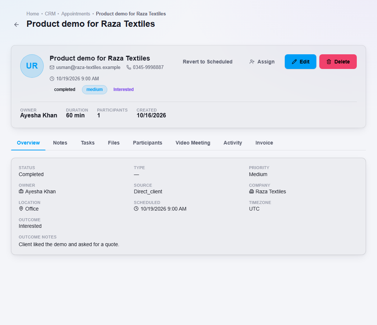This screenshot has height=325, width=377.
Task: Click the phone icon beside 0345-9998887
Action: pyautogui.click(x=129, y=67)
